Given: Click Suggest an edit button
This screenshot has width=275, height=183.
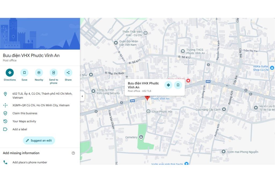Looking at the screenshot, I should [x=39, y=141].
